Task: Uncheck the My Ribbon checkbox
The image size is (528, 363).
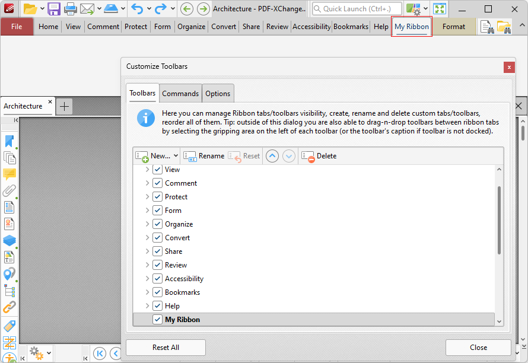Action: (x=157, y=319)
